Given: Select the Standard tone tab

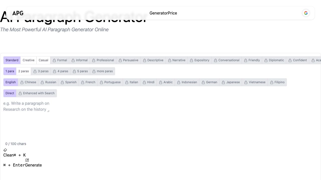Looking at the screenshot, I should click(x=12, y=60).
